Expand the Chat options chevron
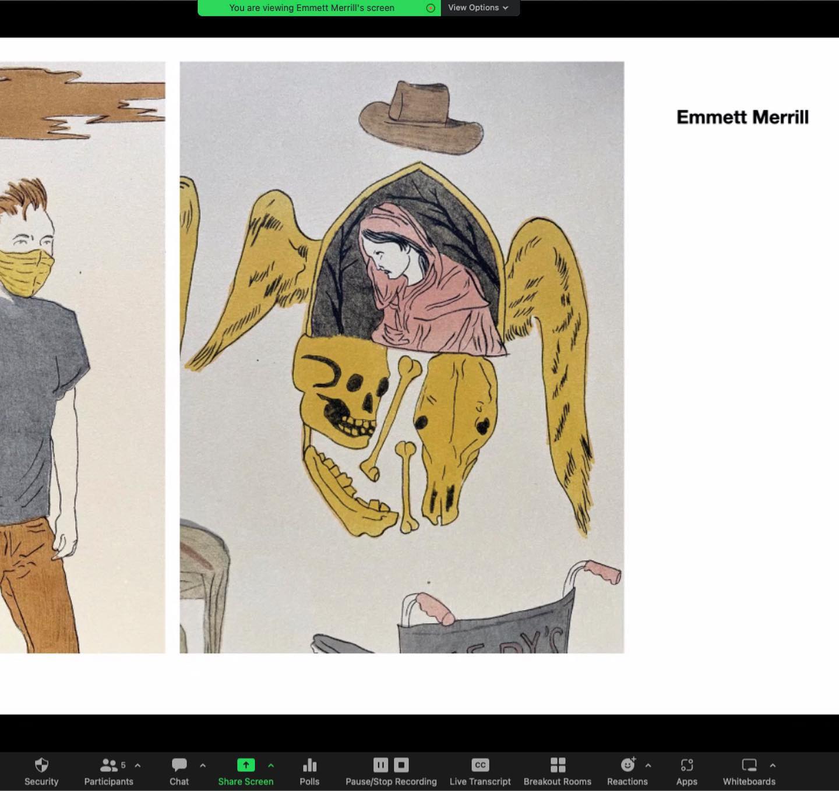Image resolution: width=839 pixels, height=791 pixels. 203,765
